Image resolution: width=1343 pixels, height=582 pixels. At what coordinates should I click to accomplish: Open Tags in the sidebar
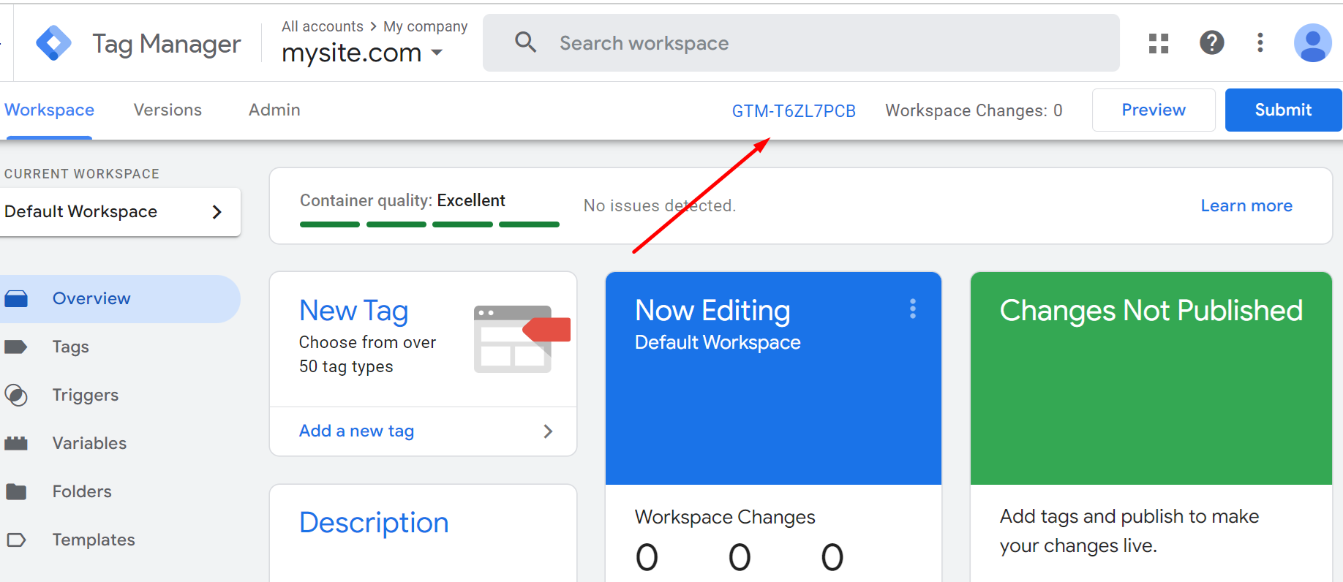(70, 347)
